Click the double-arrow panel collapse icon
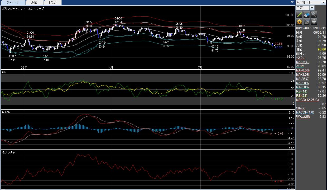The height and width of the screenshot is (190, 327). pos(292,2)
